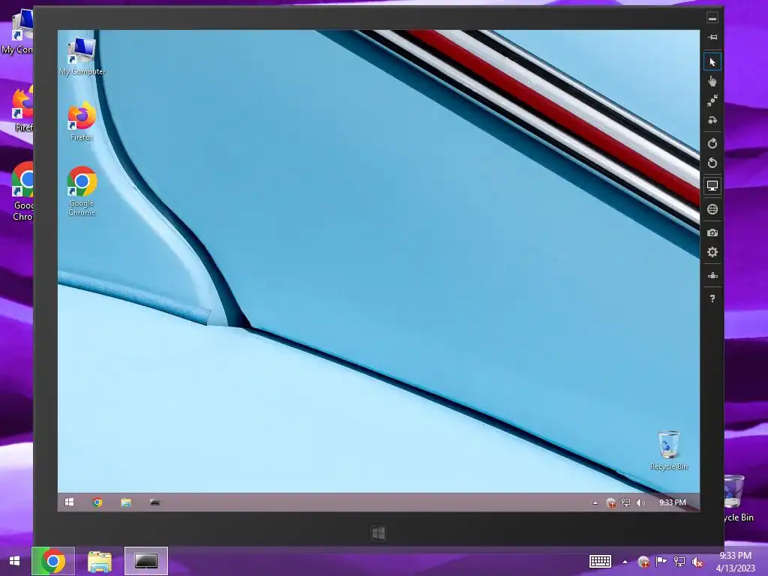Open Start button inside simulator taskbar
The image size is (768, 576).
[70, 502]
